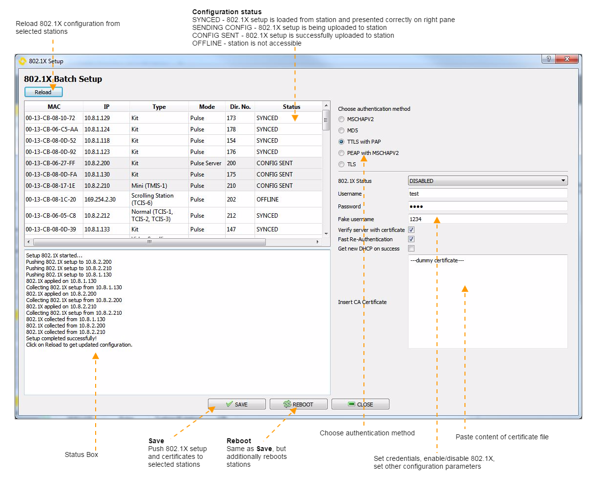
Task: Click the Username input field
Action: point(488,194)
